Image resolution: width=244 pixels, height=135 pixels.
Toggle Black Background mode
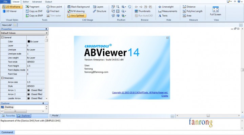[x=78, y=7]
